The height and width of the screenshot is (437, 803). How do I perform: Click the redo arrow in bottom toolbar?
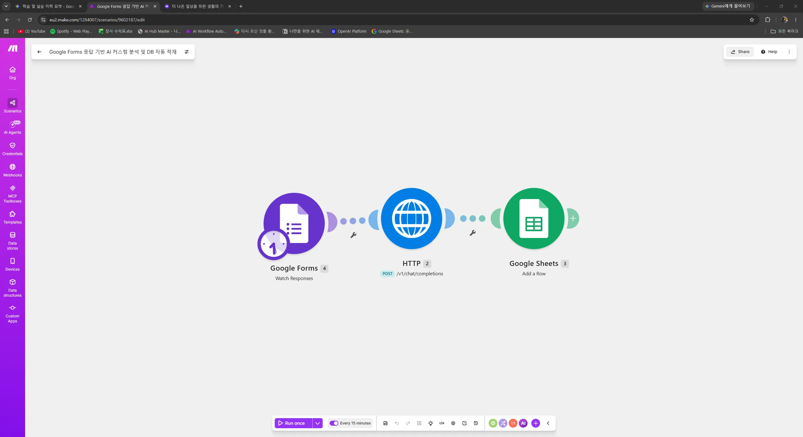click(x=408, y=423)
